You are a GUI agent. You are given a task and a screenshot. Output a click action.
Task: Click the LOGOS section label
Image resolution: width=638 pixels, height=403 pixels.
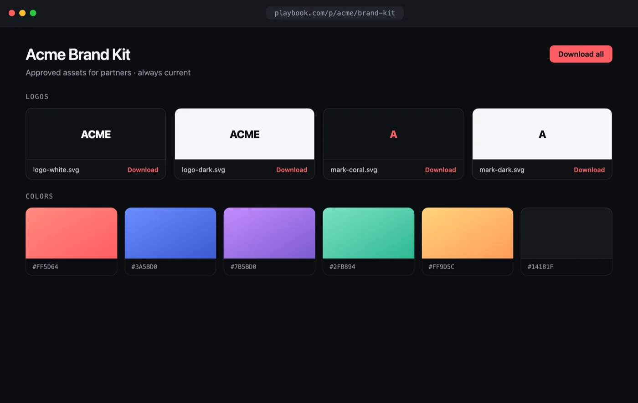click(x=37, y=96)
